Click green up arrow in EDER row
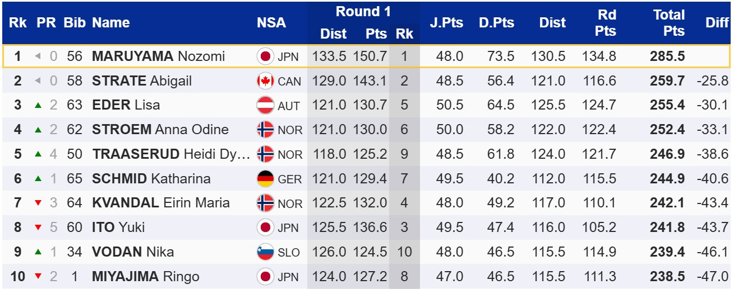The width and height of the screenshot is (734, 289). point(38,105)
